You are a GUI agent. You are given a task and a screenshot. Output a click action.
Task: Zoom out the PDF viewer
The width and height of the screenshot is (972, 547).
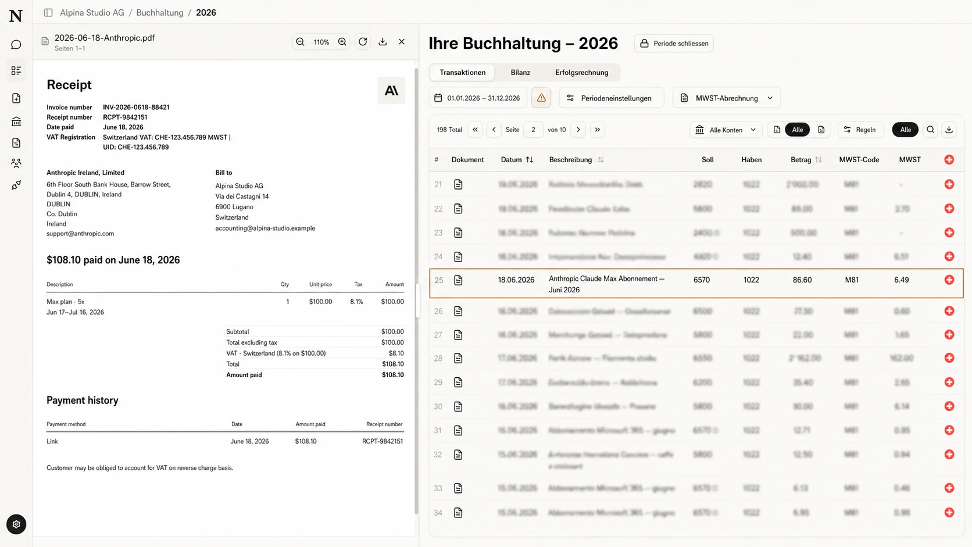pyautogui.click(x=300, y=42)
